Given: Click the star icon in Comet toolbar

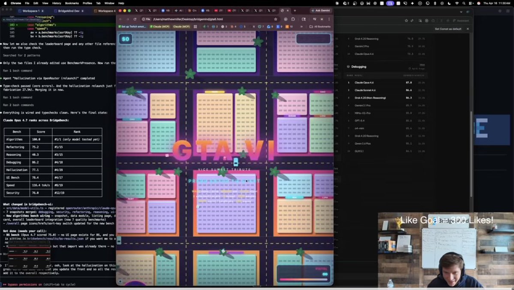Looking at the screenshot, I should (x=406, y=20).
